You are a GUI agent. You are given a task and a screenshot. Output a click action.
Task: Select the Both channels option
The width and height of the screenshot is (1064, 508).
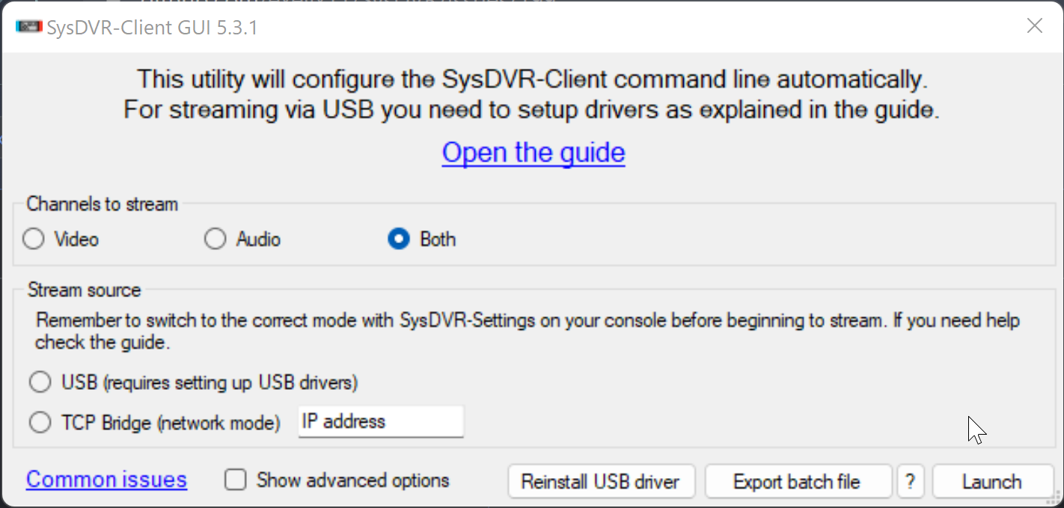coord(399,239)
